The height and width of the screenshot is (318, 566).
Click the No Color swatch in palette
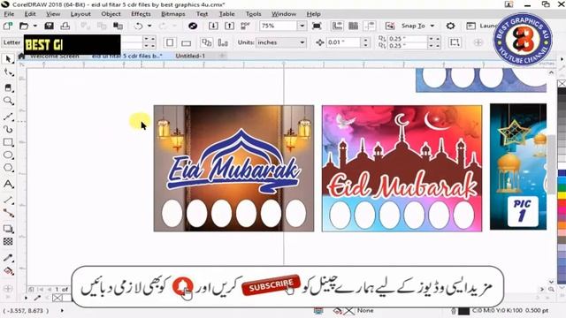pyautogui.click(x=562, y=84)
